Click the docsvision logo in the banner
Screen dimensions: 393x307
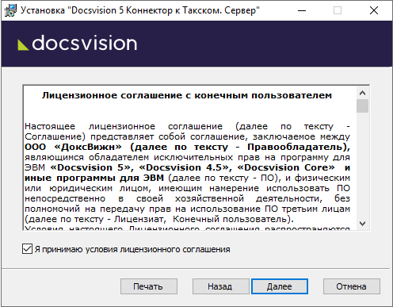[x=78, y=43]
